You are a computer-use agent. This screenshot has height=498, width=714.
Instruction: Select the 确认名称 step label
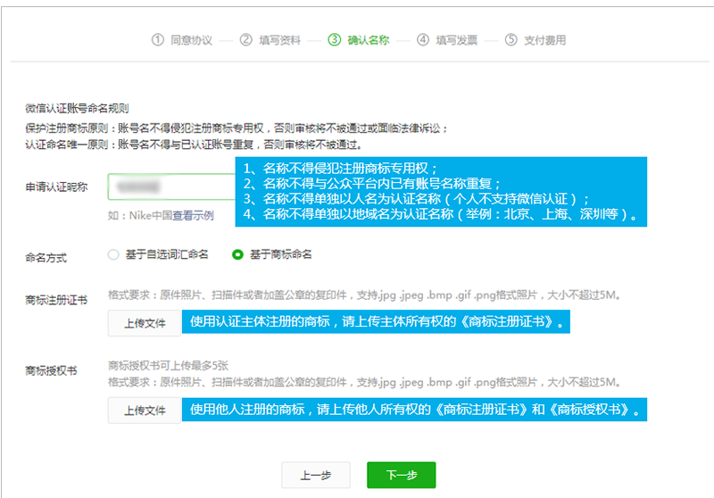[368, 40]
